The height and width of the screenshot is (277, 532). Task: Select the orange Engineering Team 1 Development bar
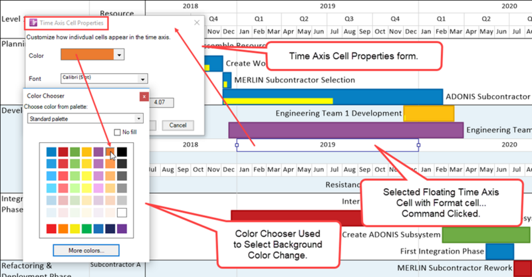429,114
